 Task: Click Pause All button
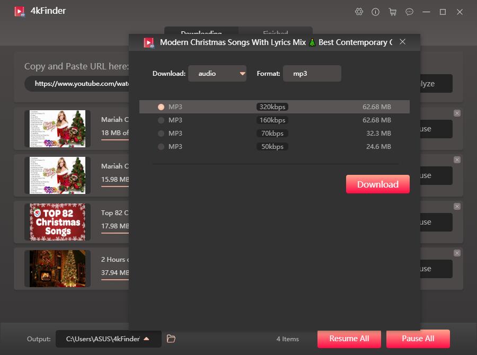click(418, 339)
